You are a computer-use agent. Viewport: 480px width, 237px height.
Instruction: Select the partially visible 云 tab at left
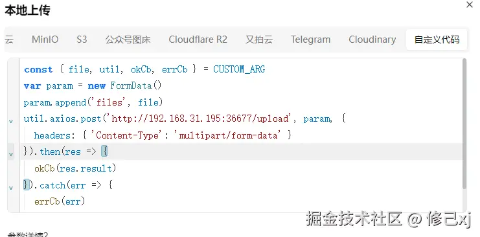(9, 39)
